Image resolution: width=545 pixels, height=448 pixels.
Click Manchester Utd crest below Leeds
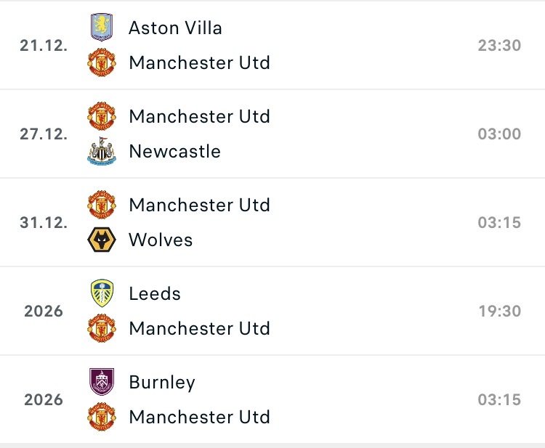coord(102,328)
